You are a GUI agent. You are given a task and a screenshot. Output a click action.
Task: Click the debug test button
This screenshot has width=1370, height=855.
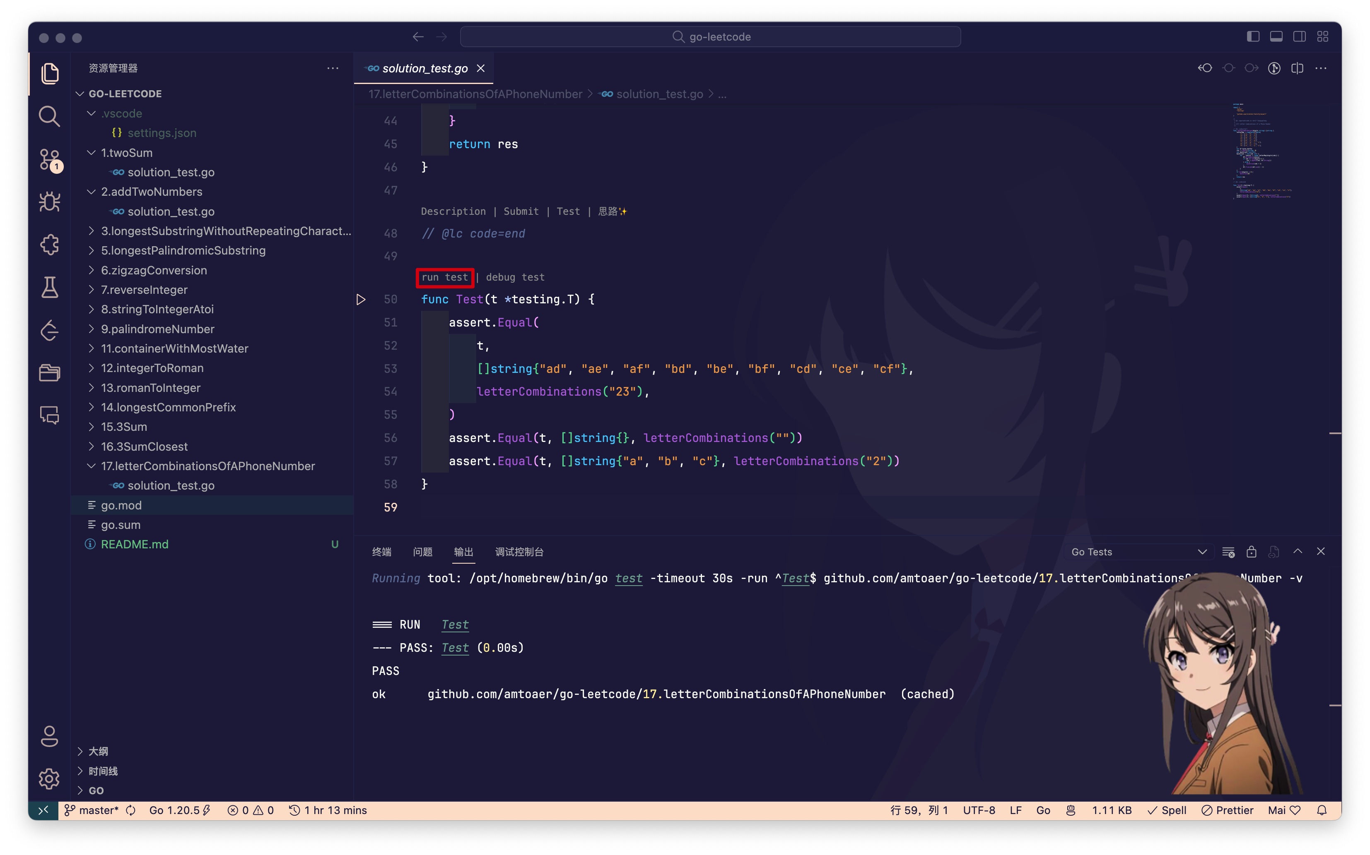[514, 277]
